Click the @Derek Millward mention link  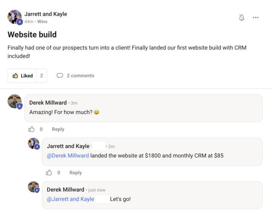(x=68, y=155)
